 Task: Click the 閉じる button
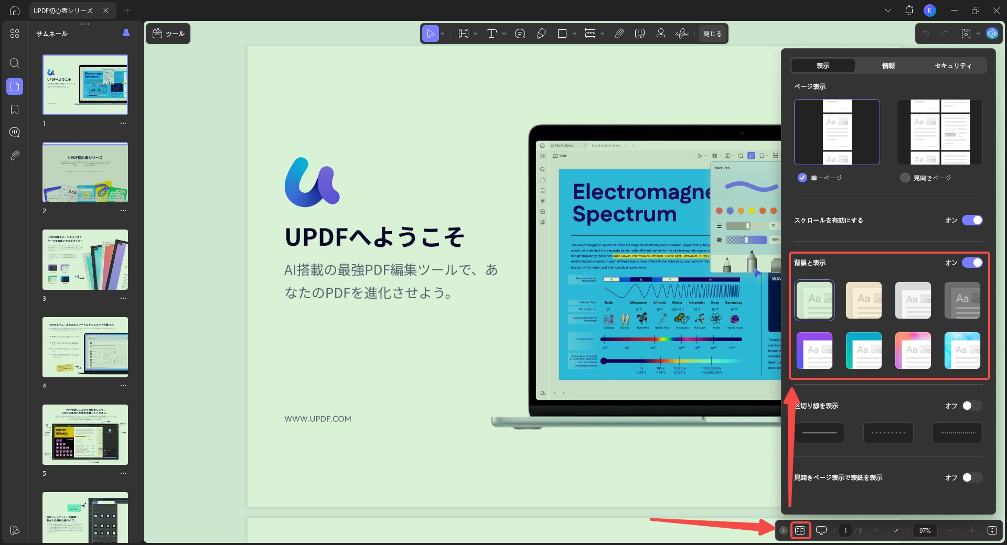click(712, 34)
